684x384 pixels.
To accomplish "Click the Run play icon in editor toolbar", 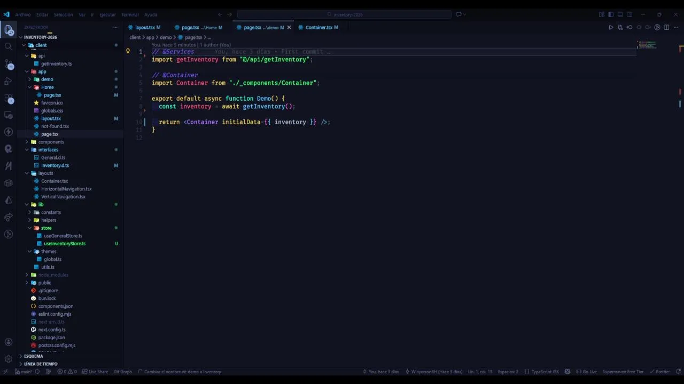I will (611, 27).
